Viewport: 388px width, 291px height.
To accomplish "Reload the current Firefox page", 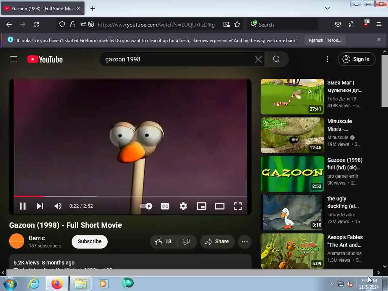I will [x=36, y=25].
